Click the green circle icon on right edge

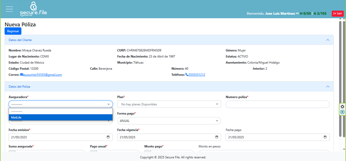342,112
